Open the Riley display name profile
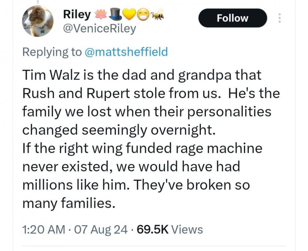 (x=77, y=15)
